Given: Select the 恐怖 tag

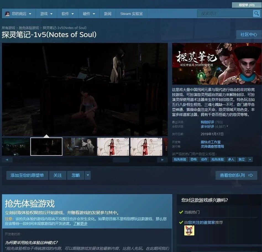Looking at the screenshot, I should pos(193,159).
